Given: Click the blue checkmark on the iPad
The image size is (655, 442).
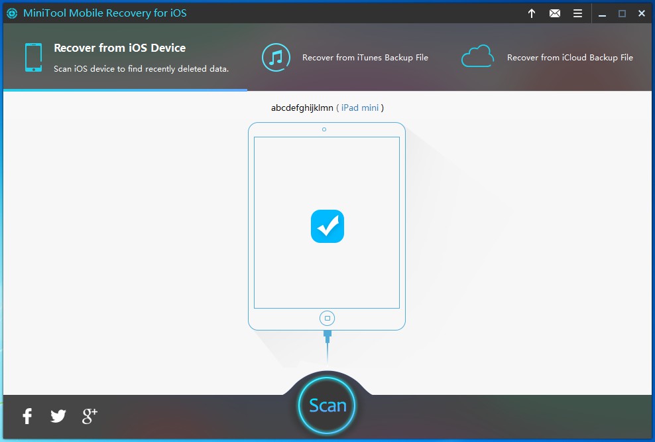Looking at the screenshot, I should coord(327,226).
